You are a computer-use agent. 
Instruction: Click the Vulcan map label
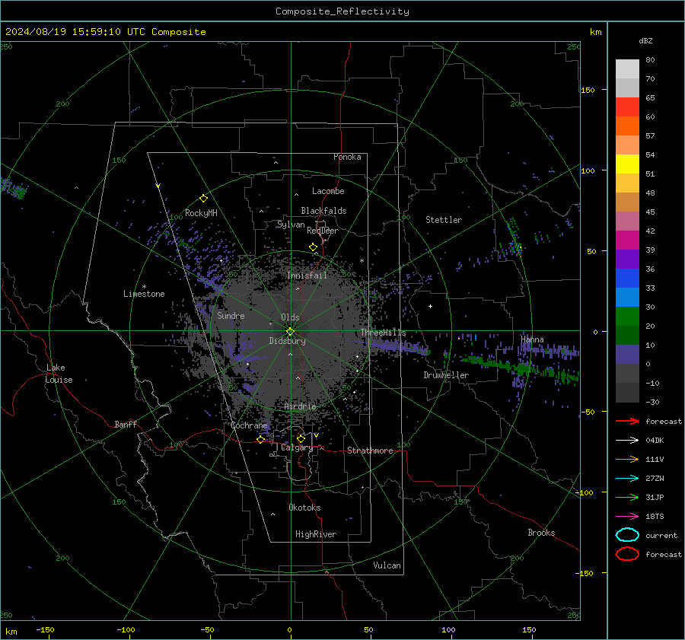click(387, 565)
